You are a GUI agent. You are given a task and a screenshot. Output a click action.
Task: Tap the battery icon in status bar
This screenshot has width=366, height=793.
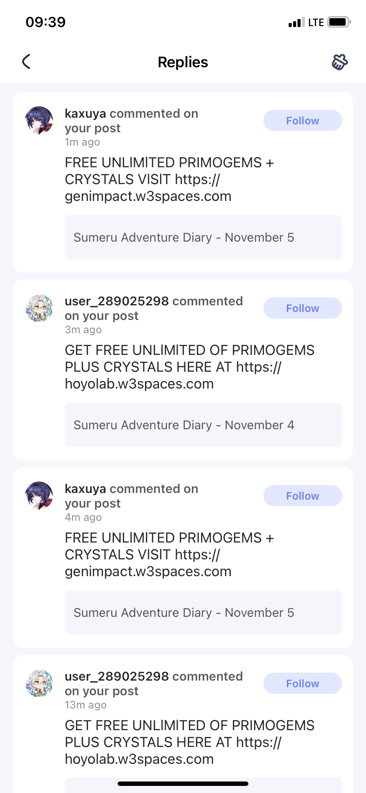pyautogui.click(x=339, y=22)
